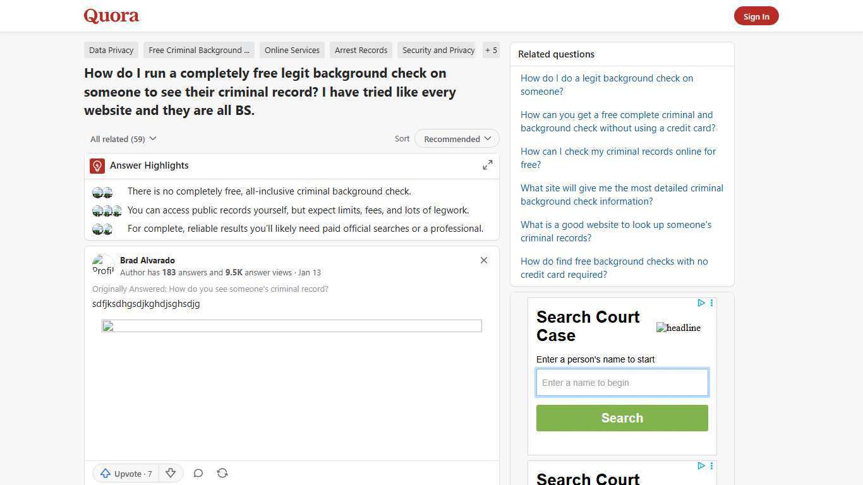Open the Recommended sort dropdown

pyautogui.click(x=456, y=138)
